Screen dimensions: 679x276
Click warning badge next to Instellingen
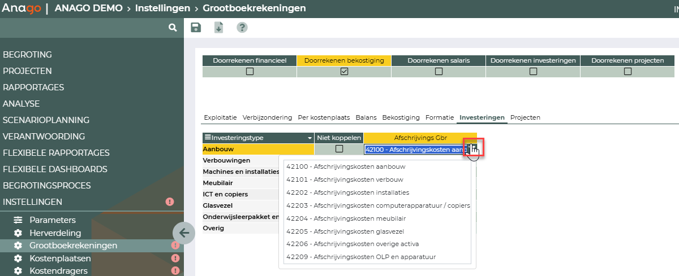click(169, 201)
